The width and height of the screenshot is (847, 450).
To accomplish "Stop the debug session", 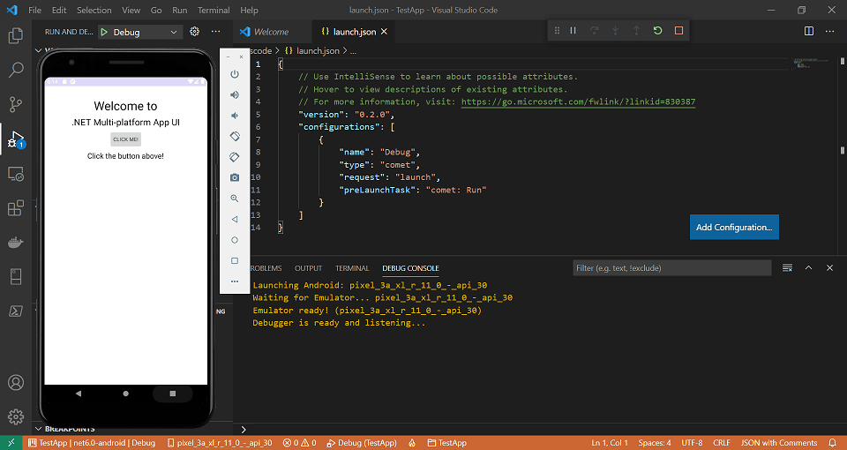I will pyautogui.click(x=679, y=31).
